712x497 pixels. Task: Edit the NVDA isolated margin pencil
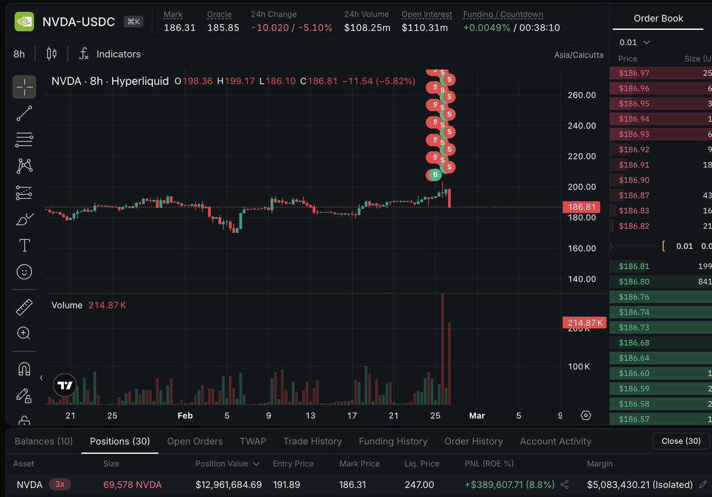pos(703,485)
